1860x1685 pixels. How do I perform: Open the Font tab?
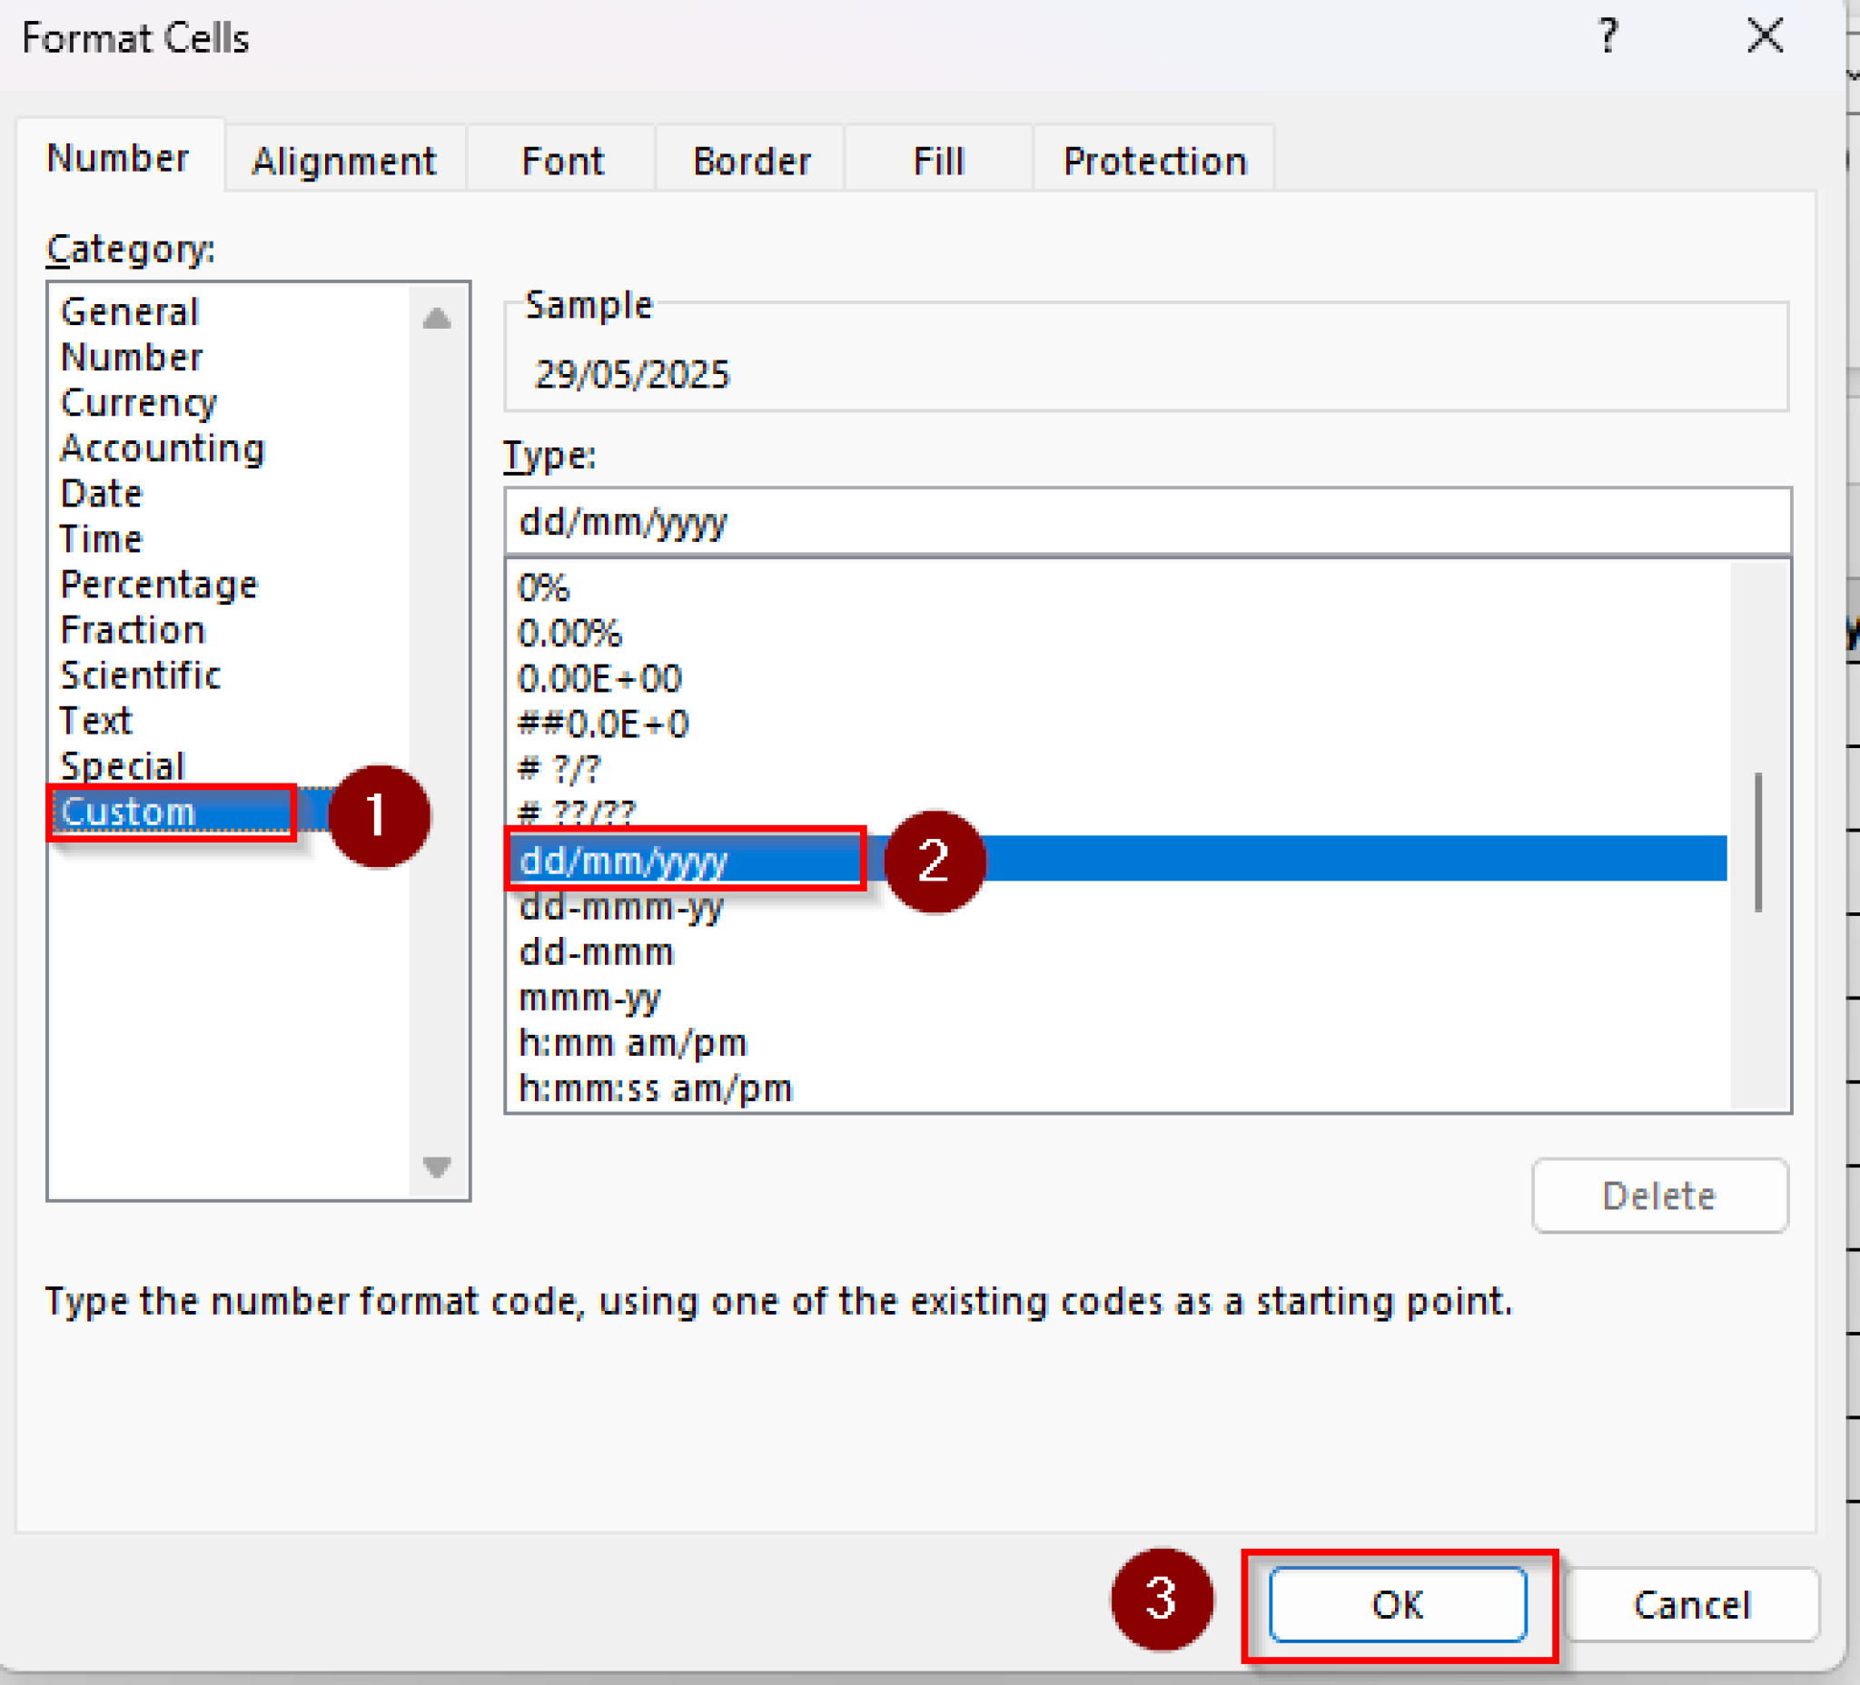click(562, 160)
